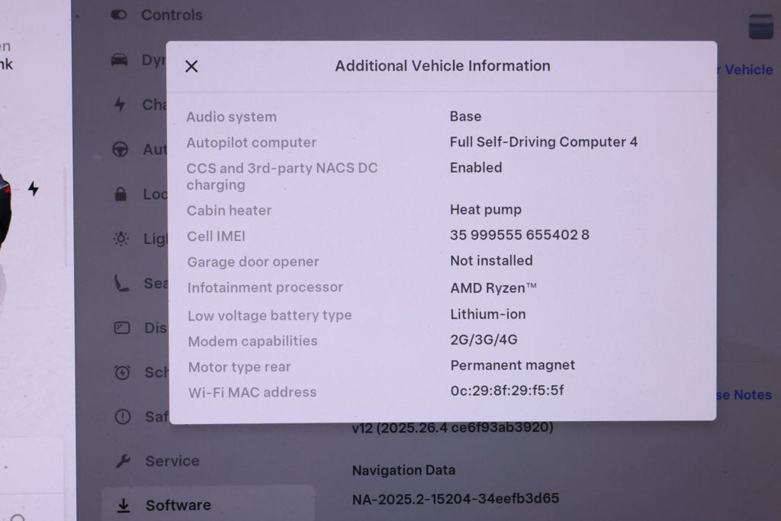Image resolution: width=781 pixels, height=521 pixels.
Task: Open the Lights sun-shaped icon
Action: pos(121,239)
